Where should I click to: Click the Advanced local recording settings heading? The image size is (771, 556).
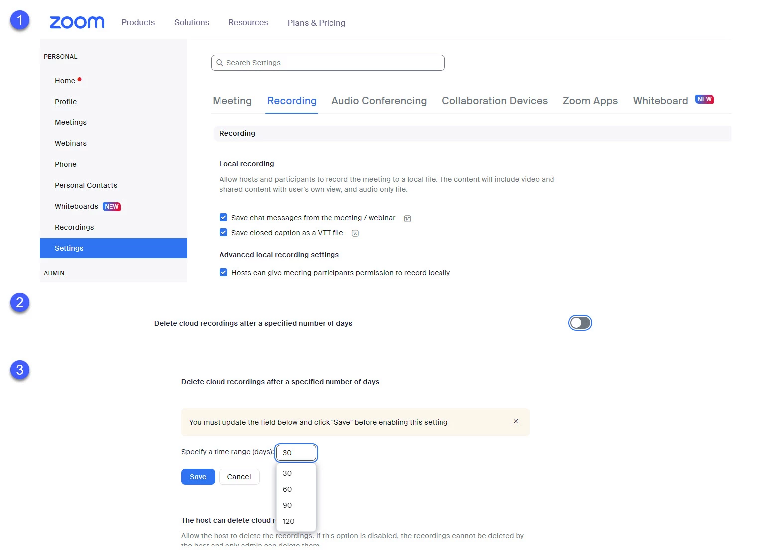279,255
